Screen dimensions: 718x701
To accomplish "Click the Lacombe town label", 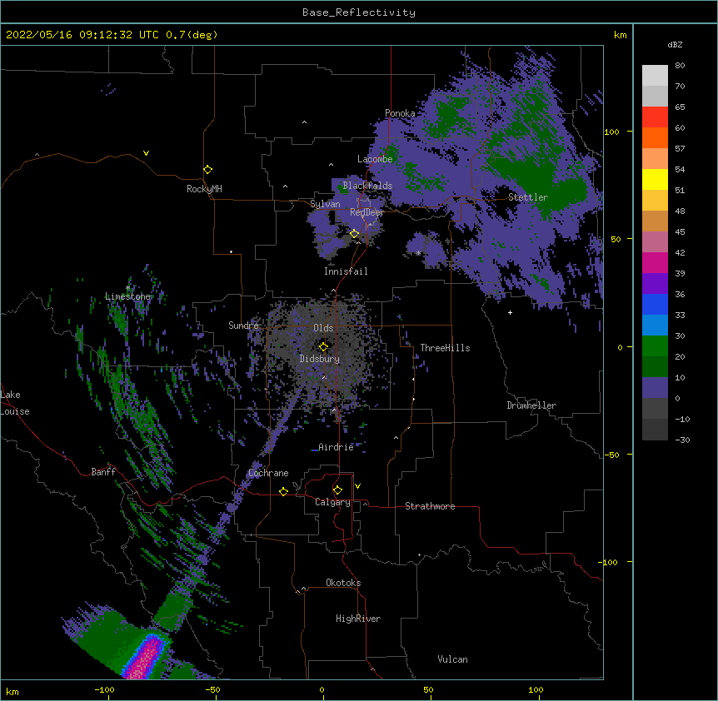I will [x=375, y=159].
